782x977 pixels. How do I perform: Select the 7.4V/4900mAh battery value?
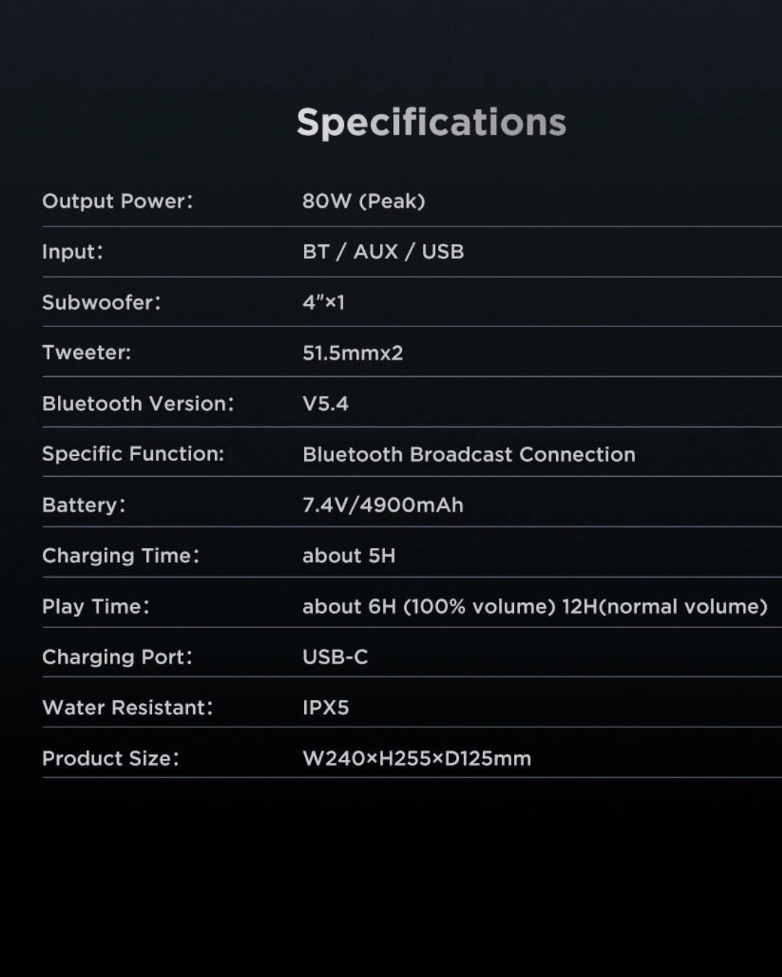tap(382, 505)
